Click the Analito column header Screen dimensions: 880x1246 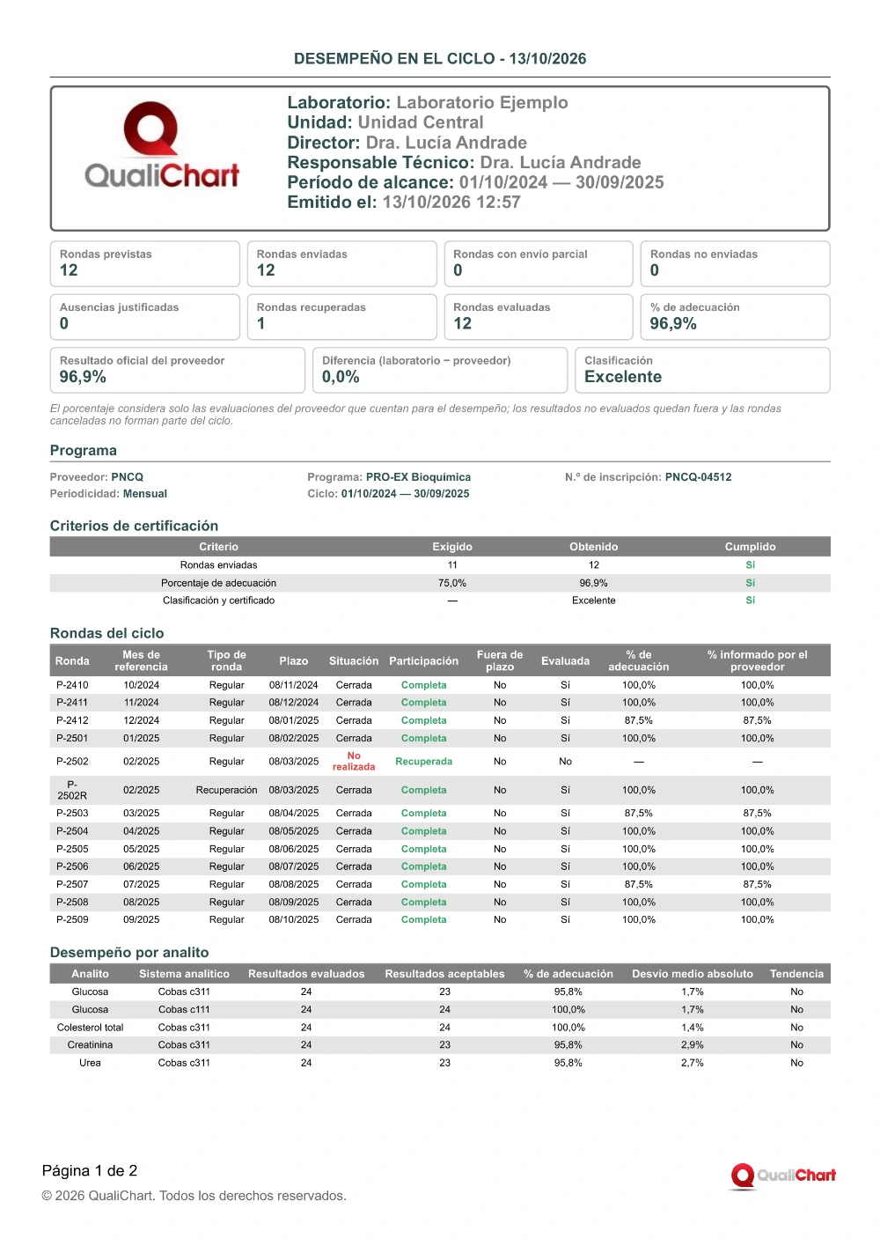point(91,974)
